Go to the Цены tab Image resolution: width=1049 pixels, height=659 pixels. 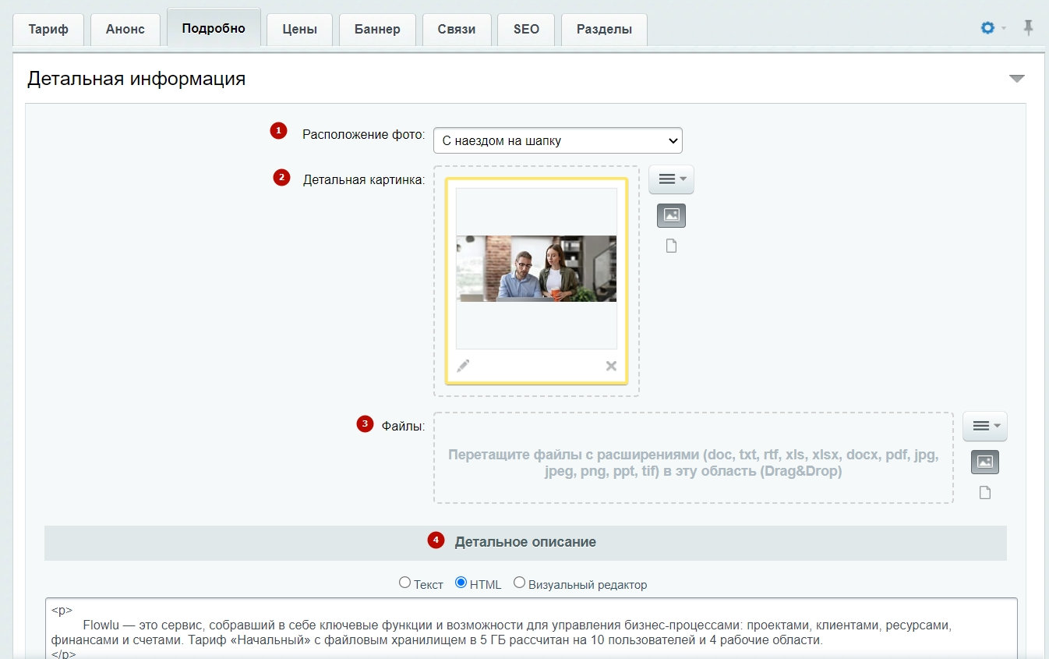tap(300, 30)
